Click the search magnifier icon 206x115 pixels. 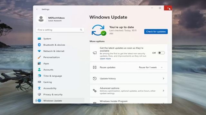coord(81,30)
